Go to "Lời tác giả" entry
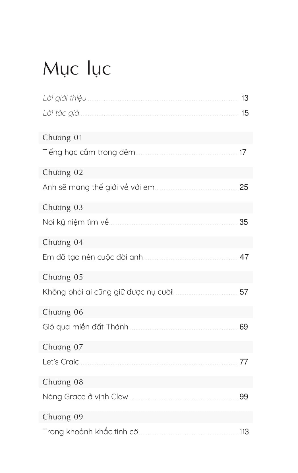298x473 pixels. pos(61,113)
